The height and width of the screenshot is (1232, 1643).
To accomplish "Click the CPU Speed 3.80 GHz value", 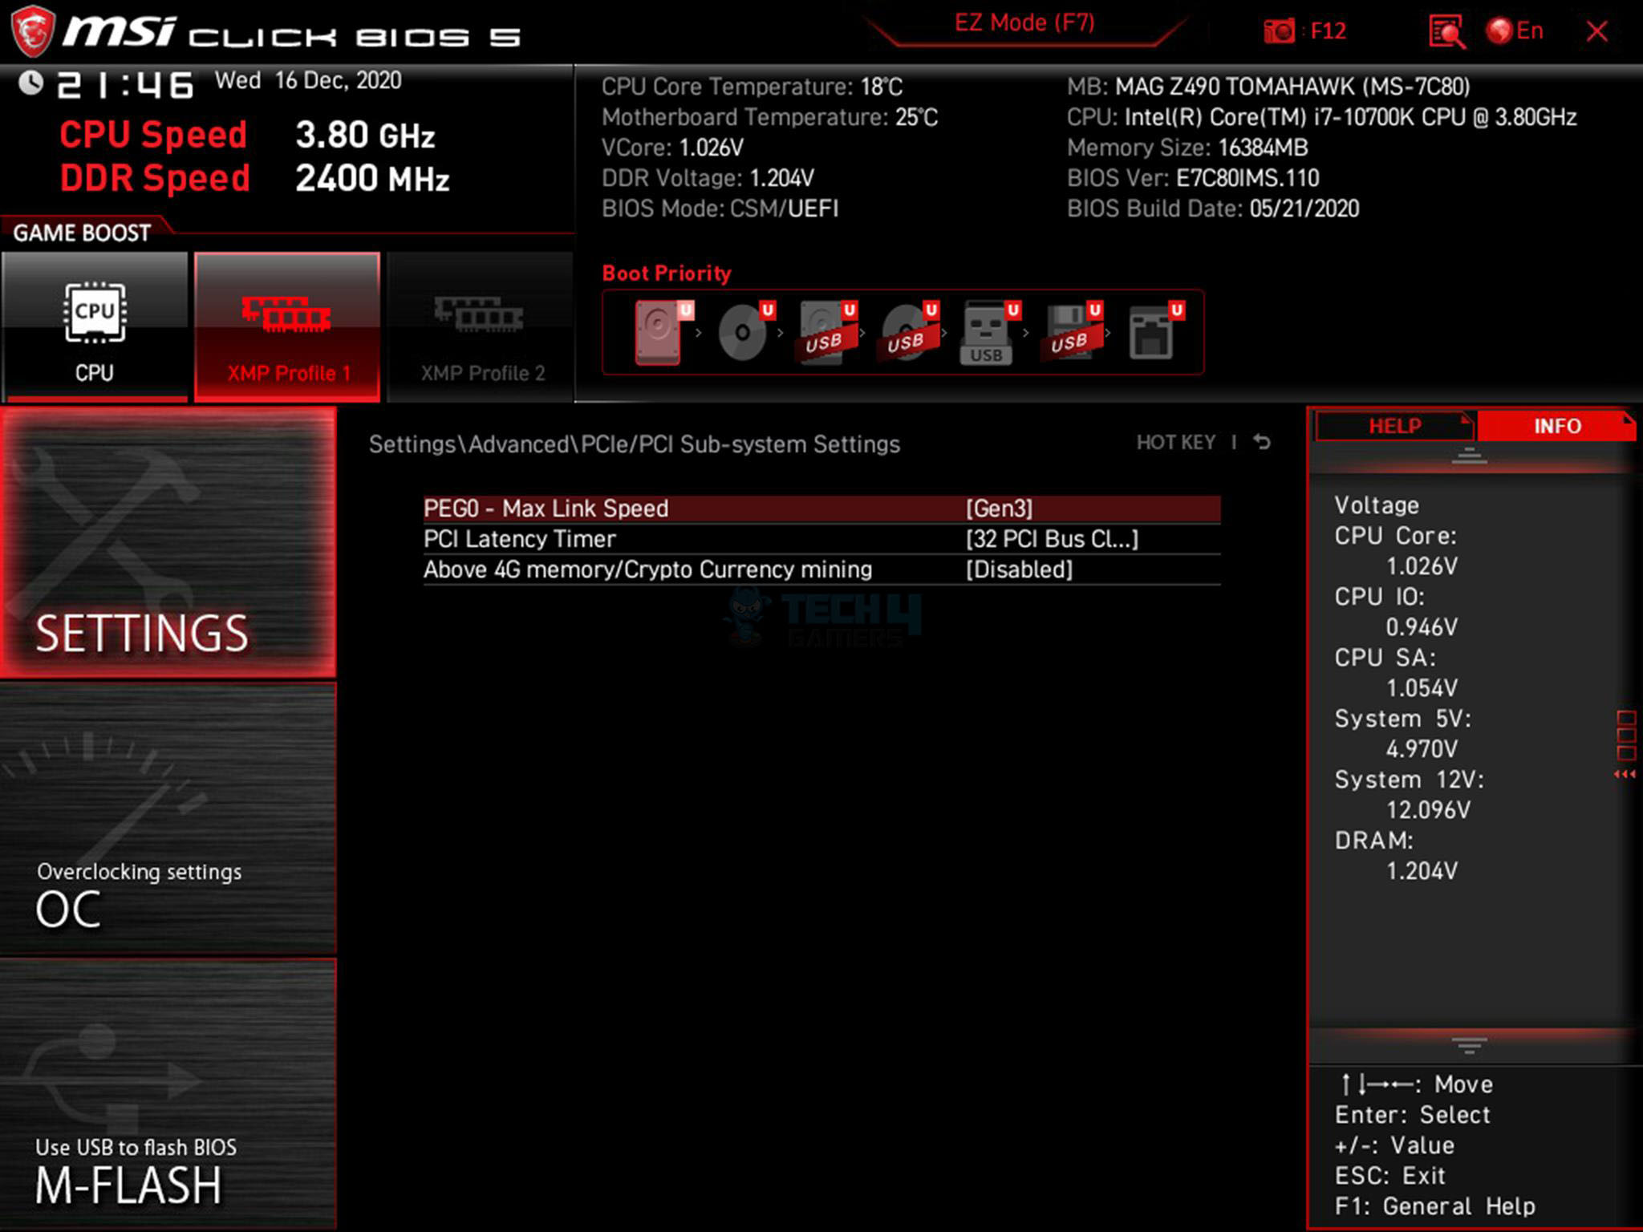I will point(365,135).
